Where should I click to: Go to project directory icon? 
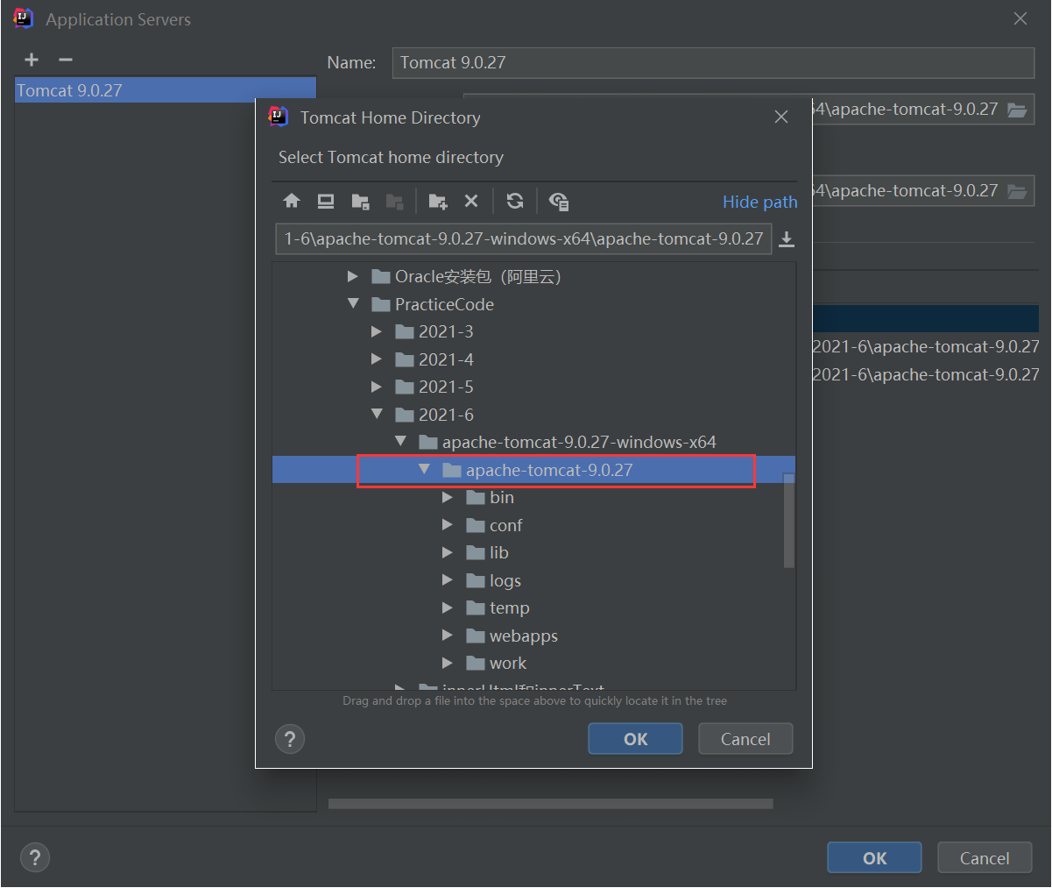coord(360,201)
